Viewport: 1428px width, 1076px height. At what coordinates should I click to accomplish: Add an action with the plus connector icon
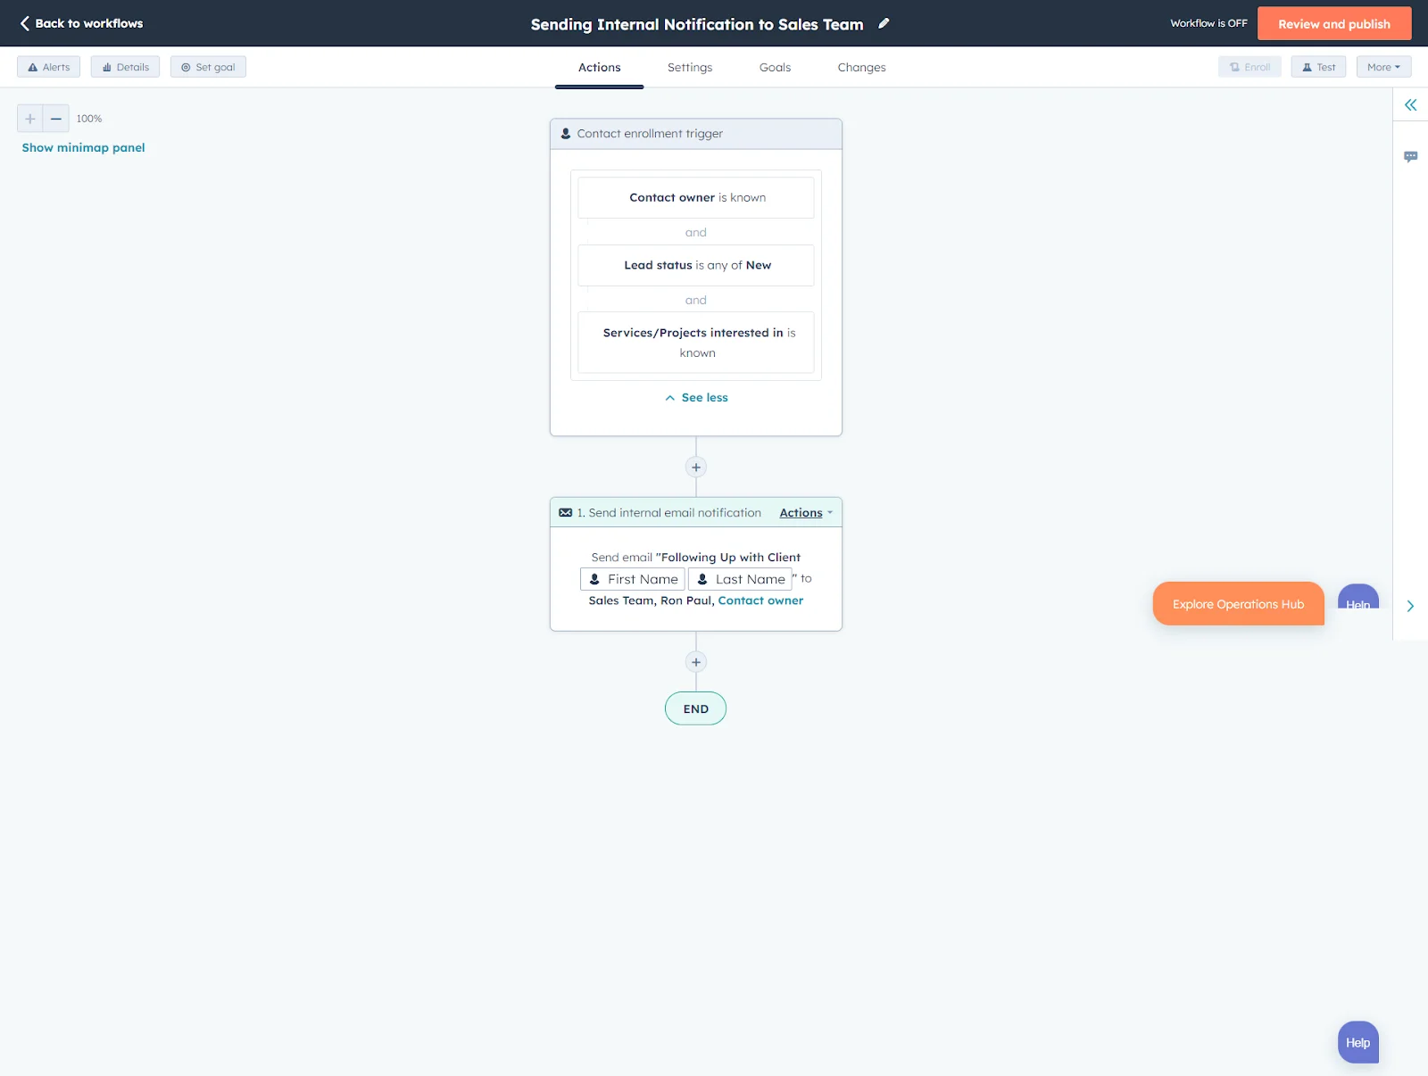[x=695, y=467]
